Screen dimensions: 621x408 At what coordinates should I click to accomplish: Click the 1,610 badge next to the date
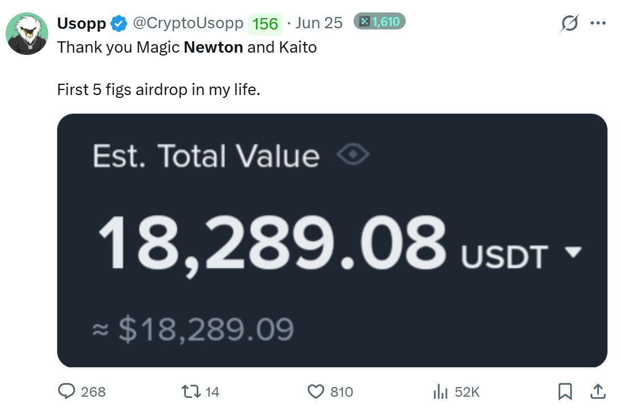coord(380,22)
